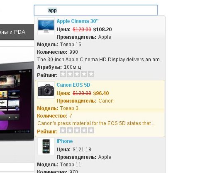This screenshot has width=205, height=173.
Task: Select the third rating star for Apple Cinema
Action: pos(77,74)
